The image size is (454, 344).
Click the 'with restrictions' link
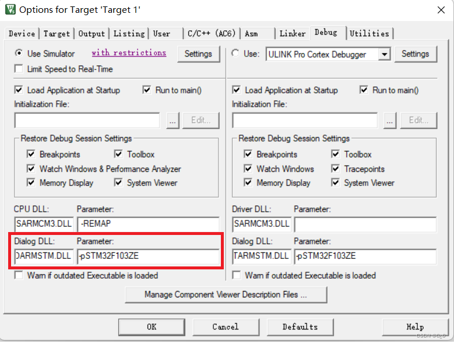coord(129,52)
